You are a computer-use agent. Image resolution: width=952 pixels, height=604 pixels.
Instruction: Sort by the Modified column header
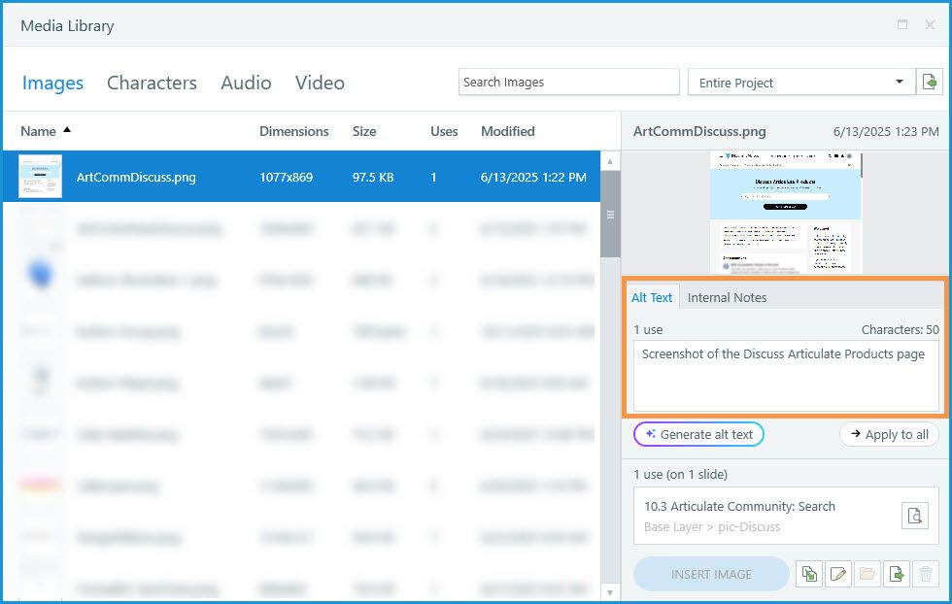click(x=507, y=131)
